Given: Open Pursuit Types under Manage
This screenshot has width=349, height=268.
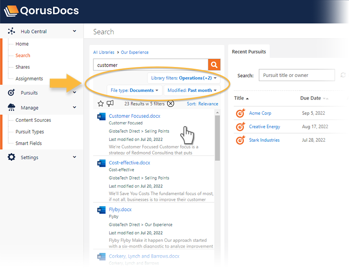Looking at the screenshot, I should click(x=30, y=132).
